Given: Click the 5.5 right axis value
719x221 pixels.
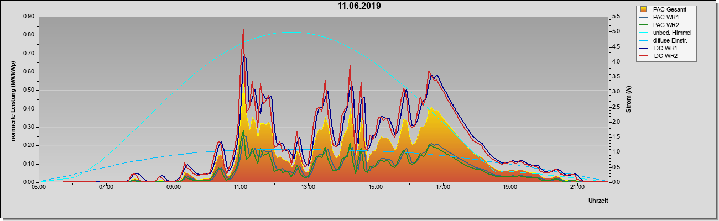Looking at the screenshot, I should pos(615,17).
